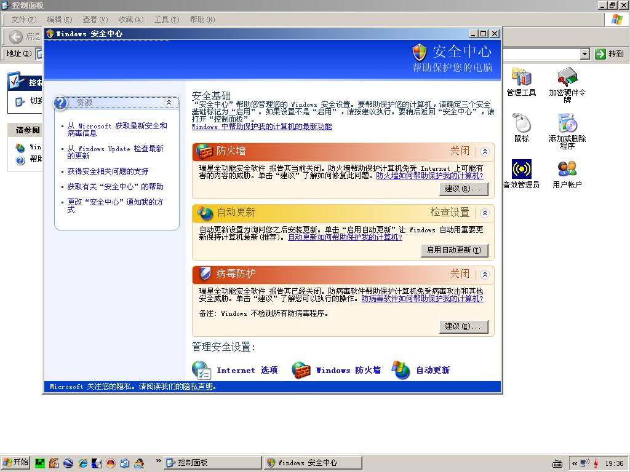Open the keyboard input method tray icon
Viewport: 630px width, 472px height.
557,463
